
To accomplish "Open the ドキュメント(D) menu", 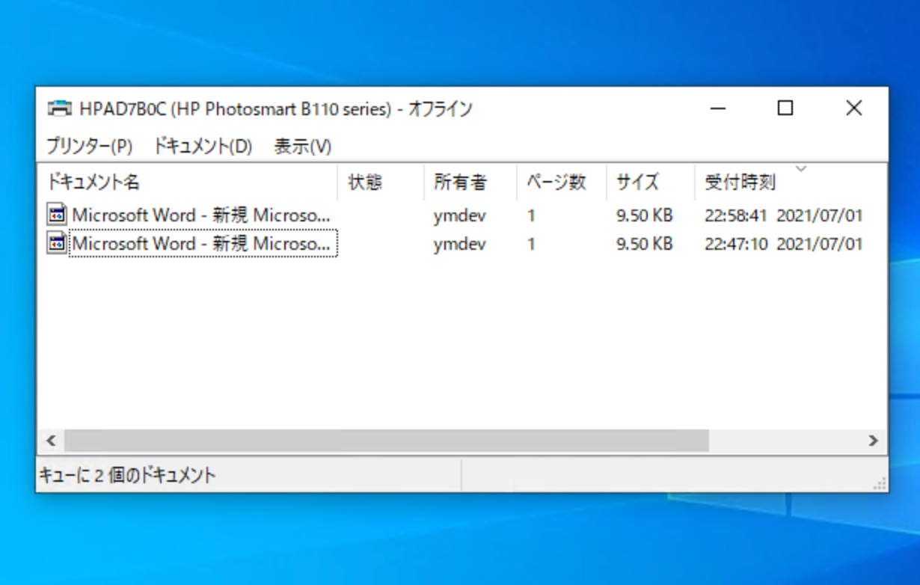I will click(202, 146).
